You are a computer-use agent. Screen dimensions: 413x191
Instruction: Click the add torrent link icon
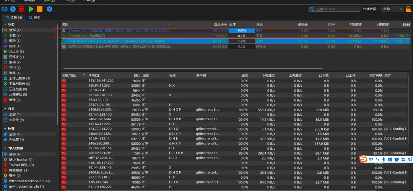[x=5, y=9]
